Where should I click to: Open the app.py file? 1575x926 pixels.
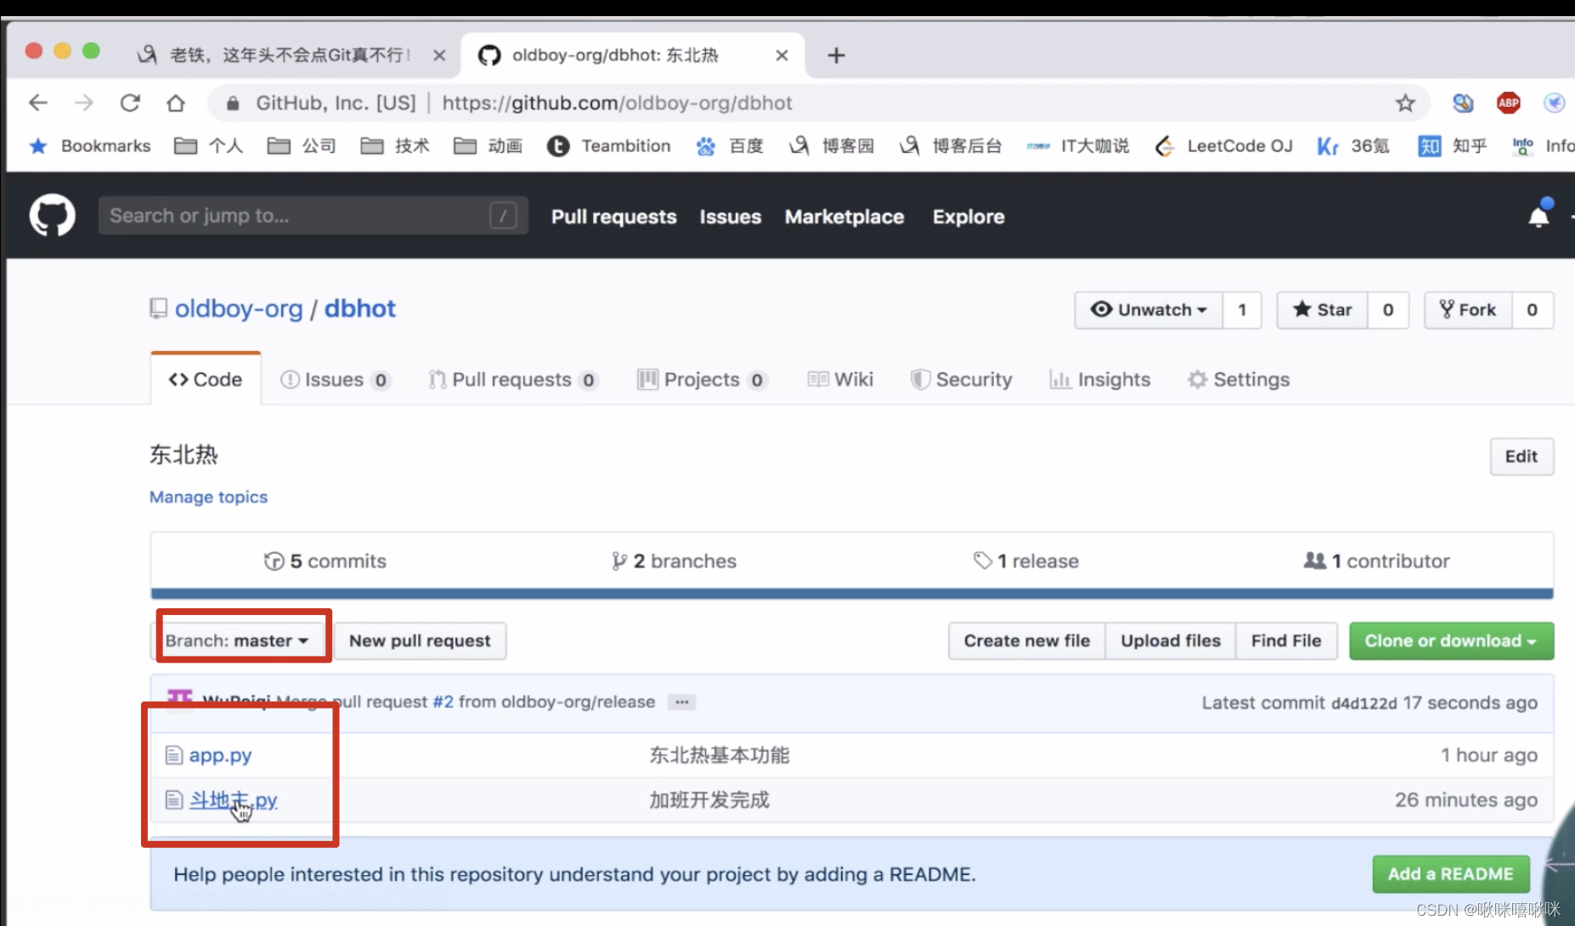220,754
